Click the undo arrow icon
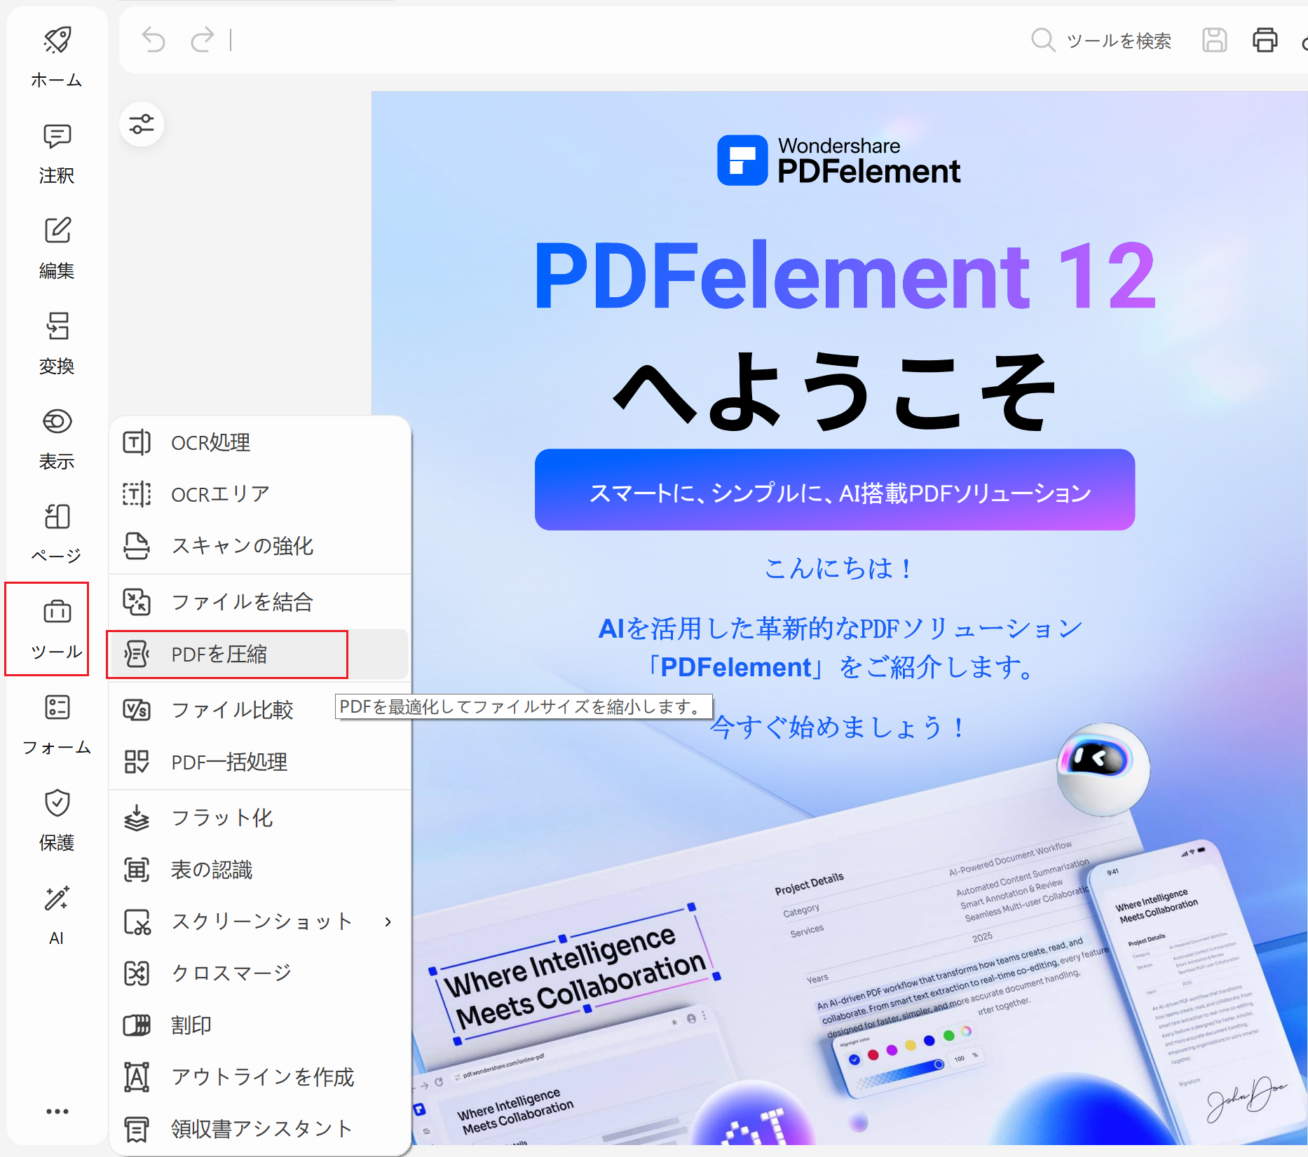 pyautogui.click(x=154, y=40)
